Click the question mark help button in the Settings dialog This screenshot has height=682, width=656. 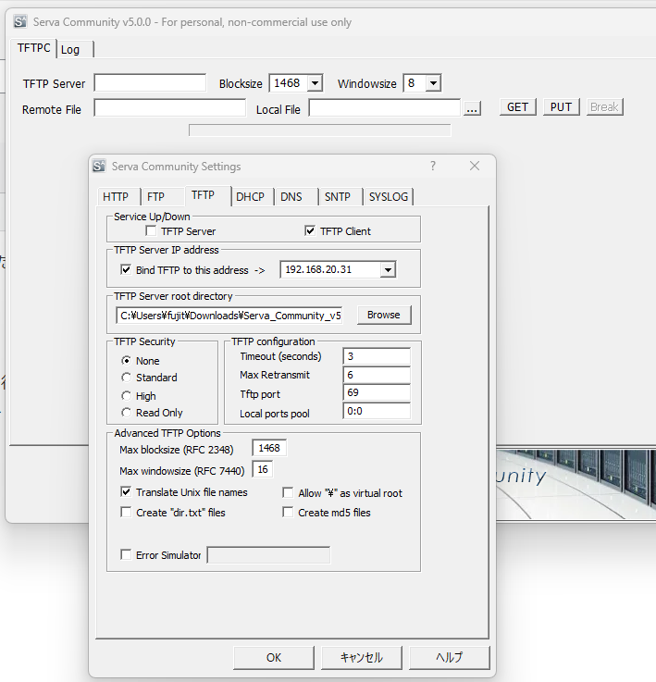(433, 166)
